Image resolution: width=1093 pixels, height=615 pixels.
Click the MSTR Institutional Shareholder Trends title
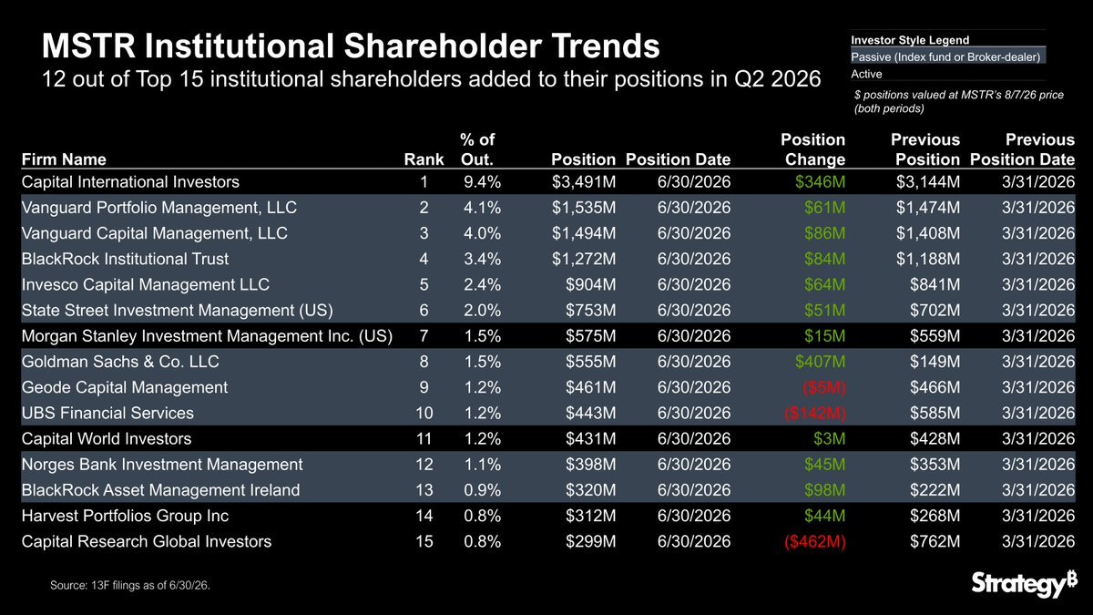click(351, 45)
